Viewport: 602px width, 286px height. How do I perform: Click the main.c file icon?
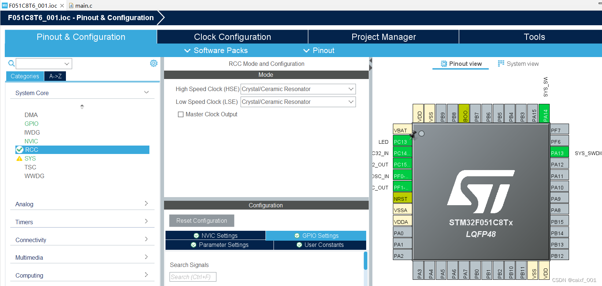coord(71,5)
